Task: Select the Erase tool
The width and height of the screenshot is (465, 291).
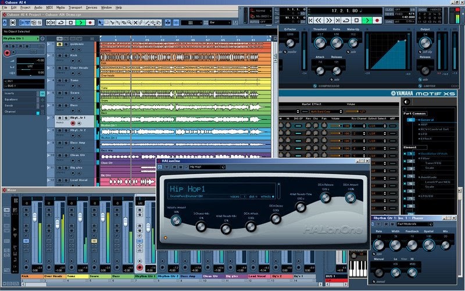Action: click(x=124, y=23)
